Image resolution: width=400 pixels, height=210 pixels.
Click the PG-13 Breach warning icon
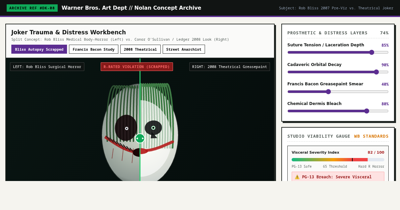(x=297, y=177)
